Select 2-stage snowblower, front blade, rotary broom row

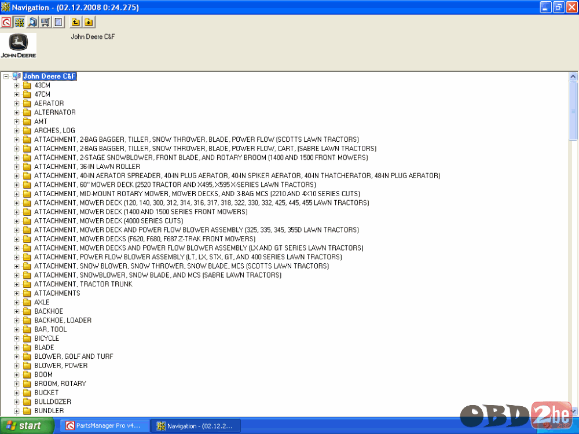coord(201,157)
